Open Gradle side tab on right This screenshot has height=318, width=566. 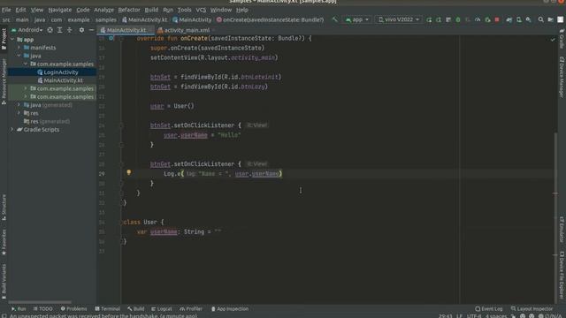[x=562, y=39]
